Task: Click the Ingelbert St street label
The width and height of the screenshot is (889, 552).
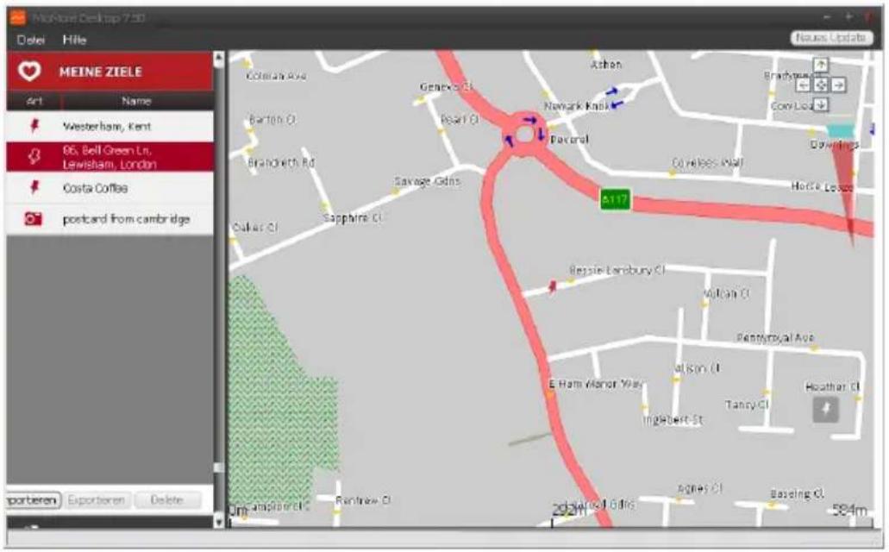Action: (x=673, y=420)
